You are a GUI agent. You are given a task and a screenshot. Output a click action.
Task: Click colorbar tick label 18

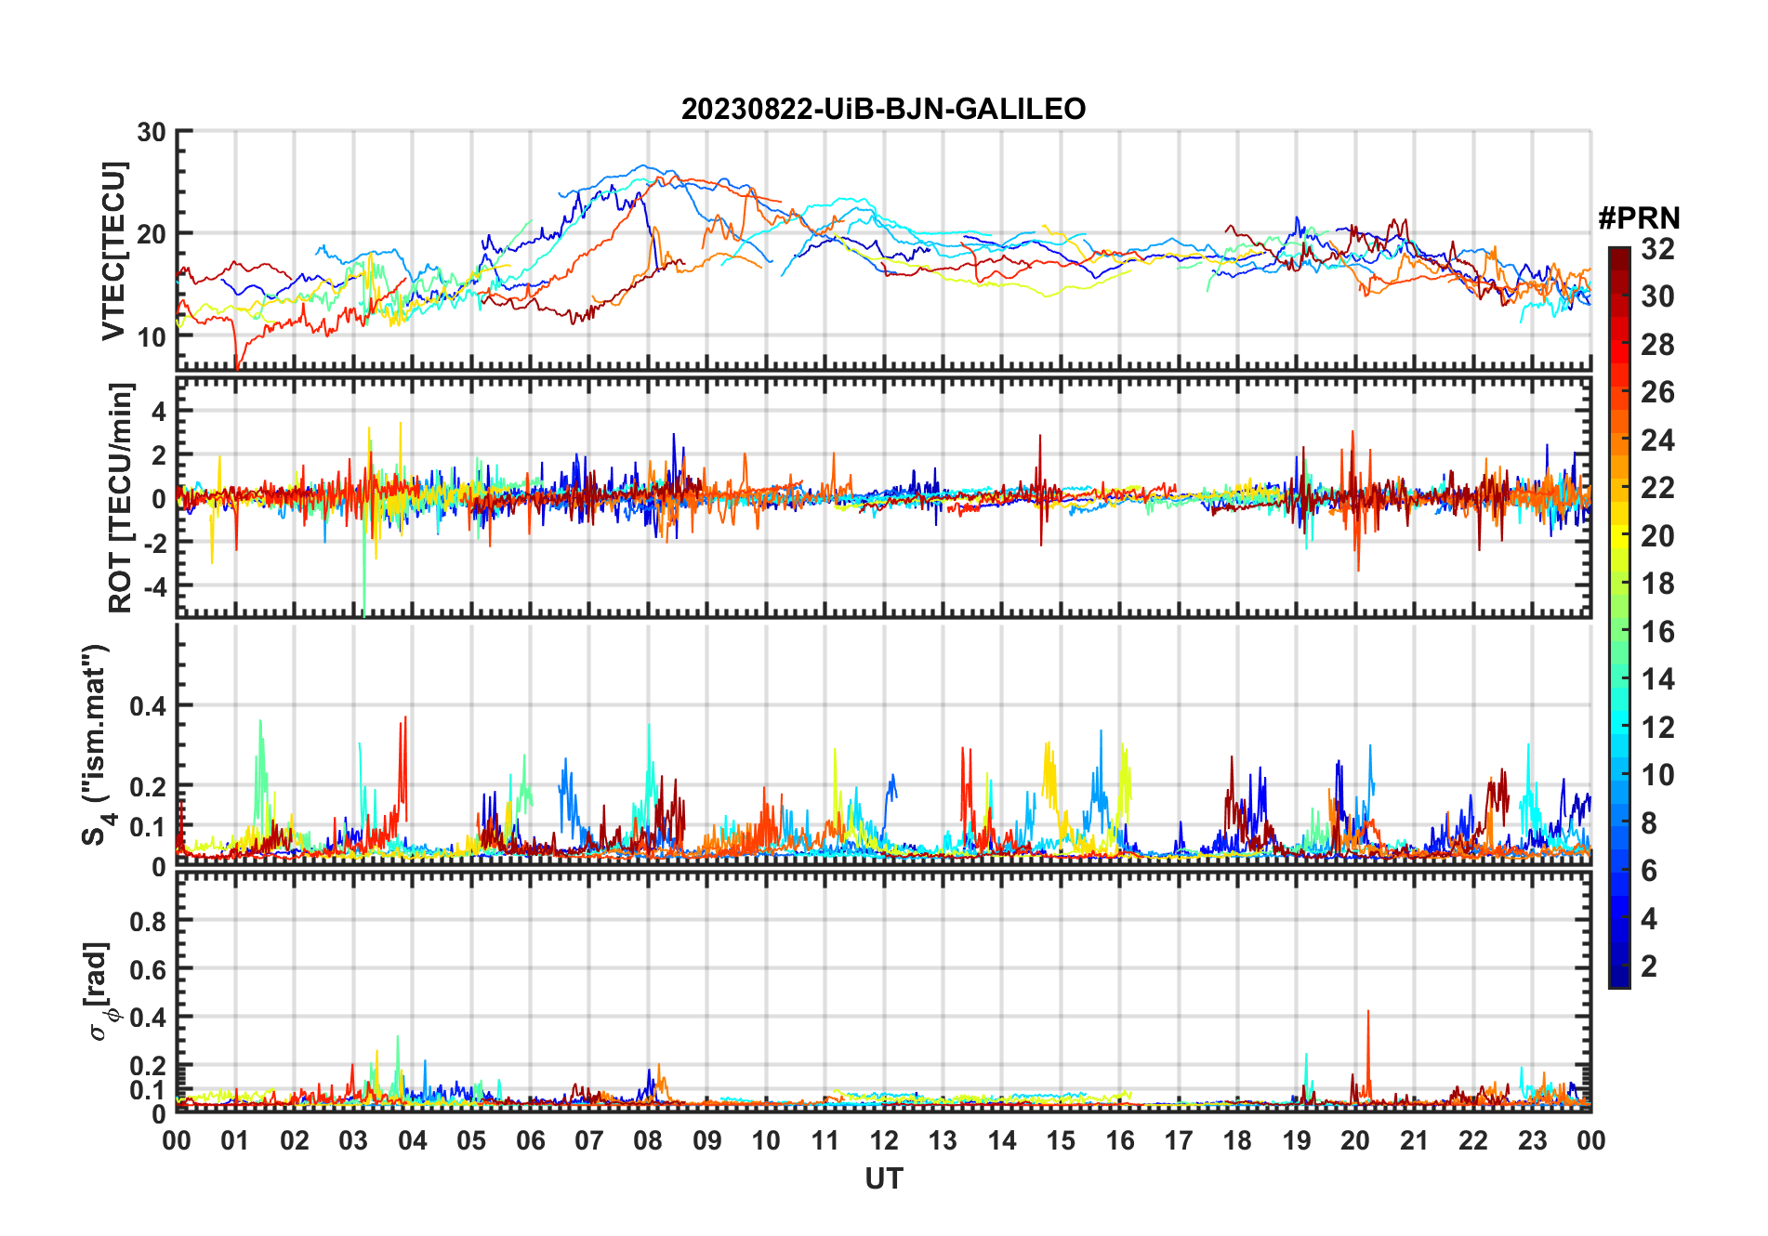click(1657, 584)
